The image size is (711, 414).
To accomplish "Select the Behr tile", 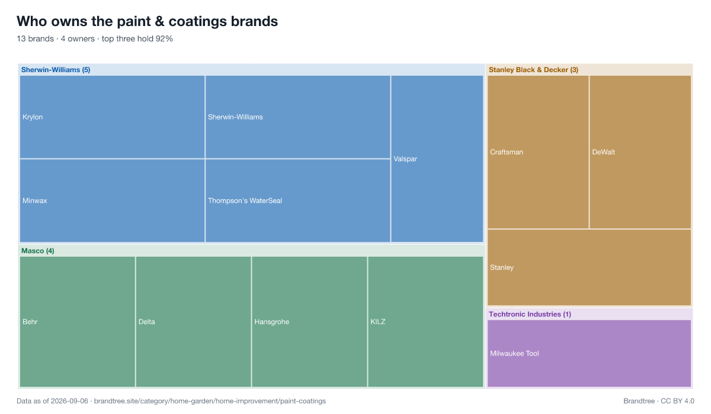I will click(78, 322).
